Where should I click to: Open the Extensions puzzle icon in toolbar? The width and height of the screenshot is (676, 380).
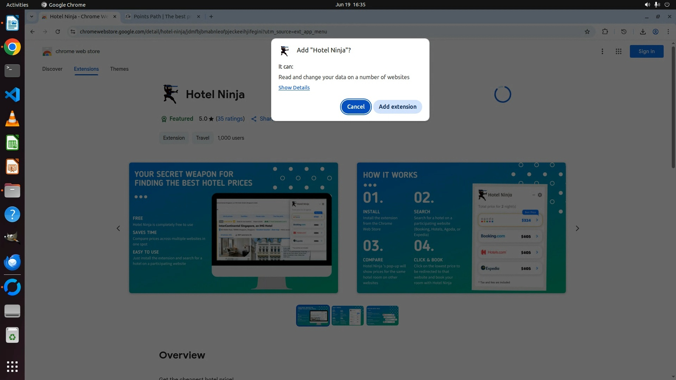[x=605, y=32]
